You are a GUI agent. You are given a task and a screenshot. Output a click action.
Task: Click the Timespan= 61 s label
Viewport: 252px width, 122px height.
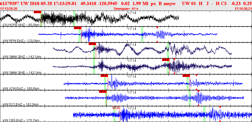click(126, 9)
